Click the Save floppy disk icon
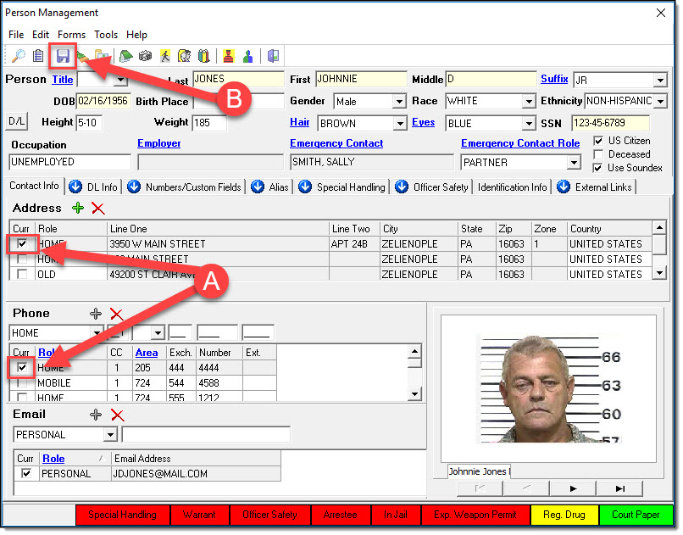The height and width of the screenshot is (535, 683). 63,56
